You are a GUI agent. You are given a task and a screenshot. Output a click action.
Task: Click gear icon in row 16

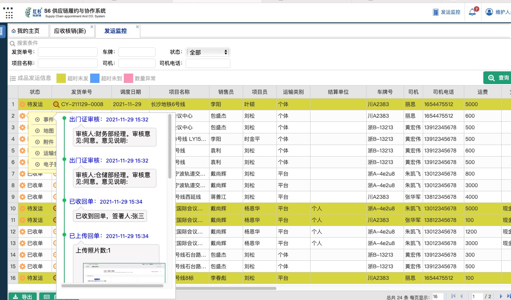pos(22,278)
